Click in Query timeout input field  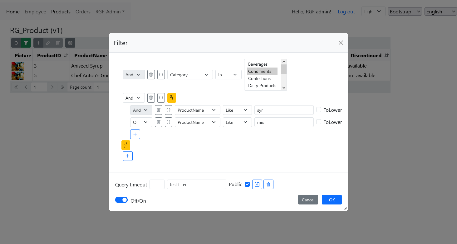coord(157,184)
